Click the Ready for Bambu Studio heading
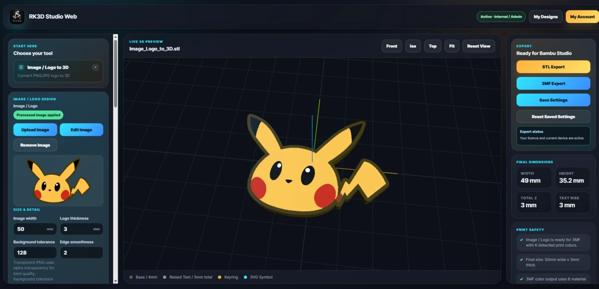Image resolution: width=599 pixels, height=289 pixels. [x=544, y=53]
